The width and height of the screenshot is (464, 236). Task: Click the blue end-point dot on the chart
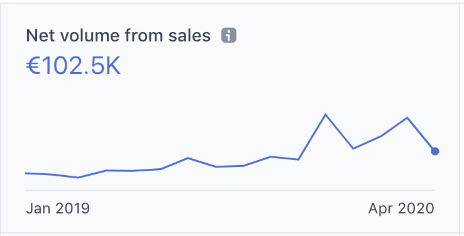(x=434, y=151)
